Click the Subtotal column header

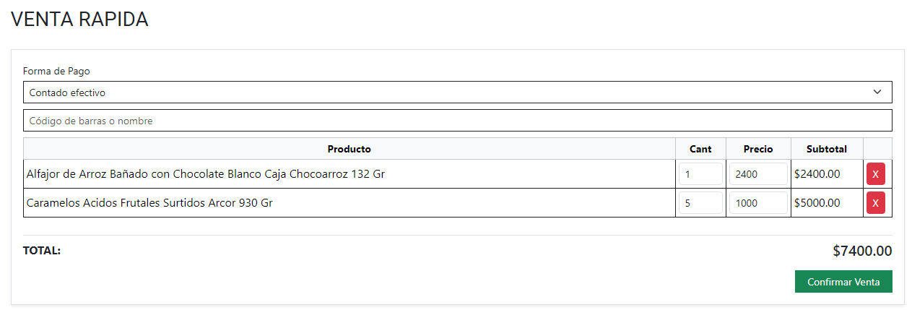(x=827, y=149)
